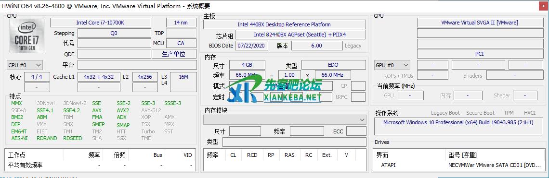Click the operating system Windows 10 Professional text
The height and width of the screenshot is (178, 549).
(x=458, y=122)
